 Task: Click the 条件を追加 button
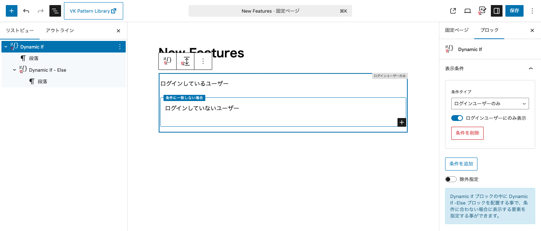pyautogui.click(x=461, y=164)
